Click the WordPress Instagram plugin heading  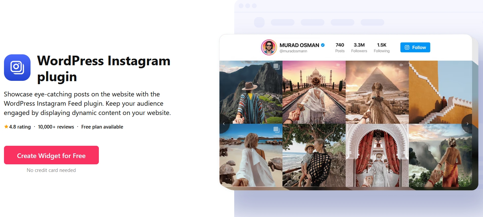(104, 69)
